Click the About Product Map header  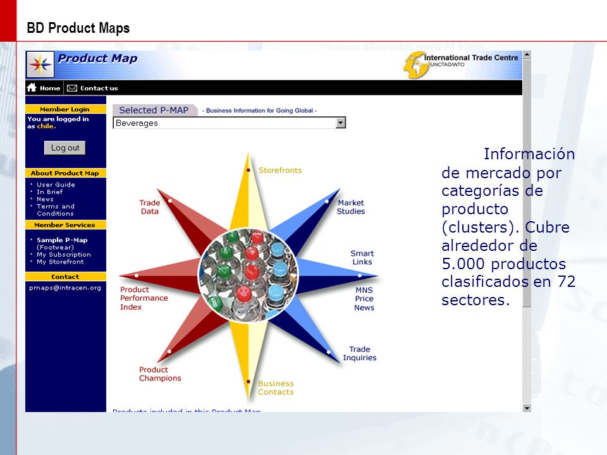(64, 173)
